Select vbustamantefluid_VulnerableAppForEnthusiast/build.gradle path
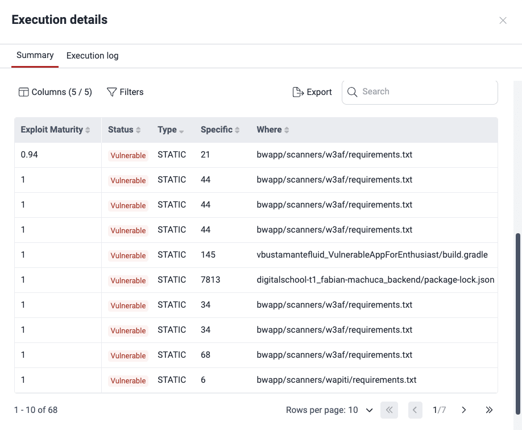The image size is (522, 430). tap(372, 255)
